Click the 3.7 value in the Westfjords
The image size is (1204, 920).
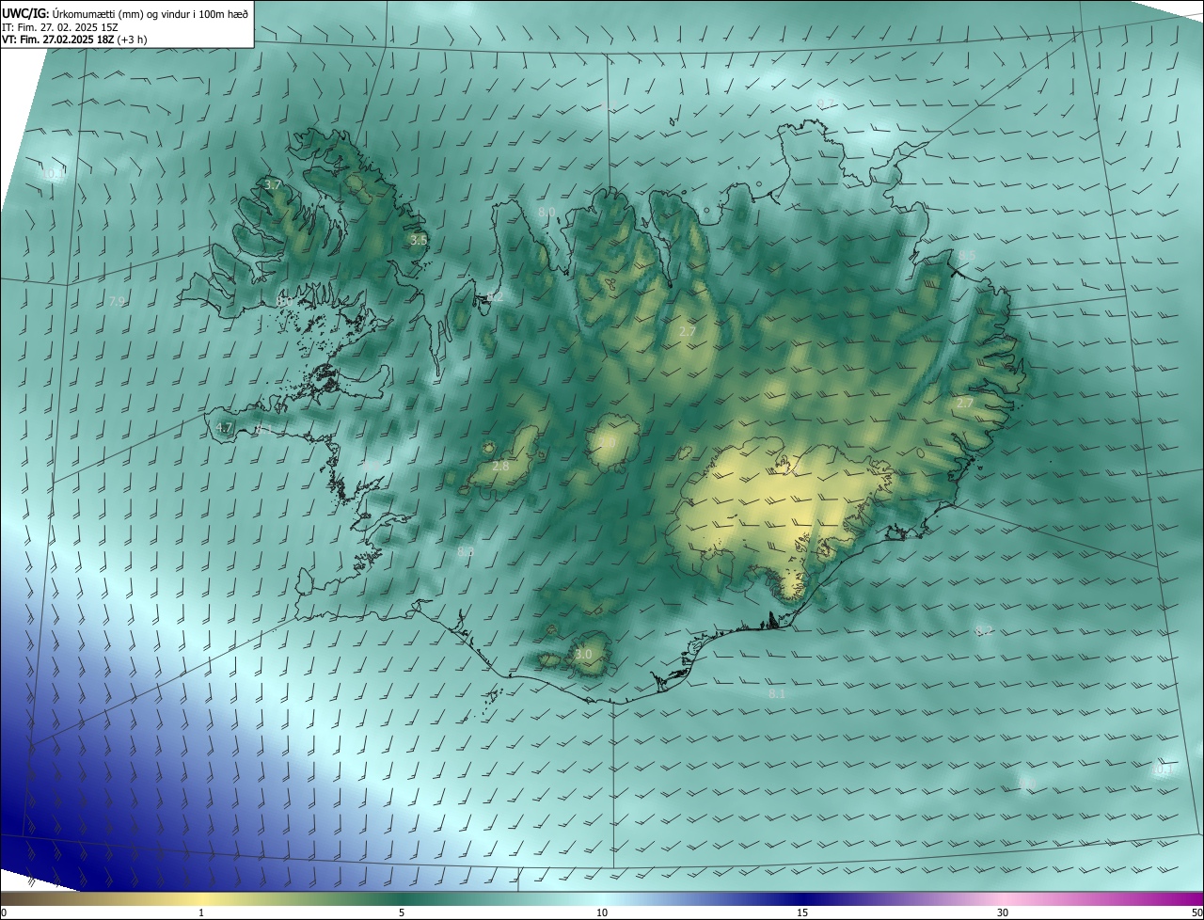273,185
